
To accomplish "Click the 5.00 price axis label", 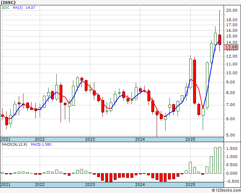I will pyautogui.click(x=230, y=135).
